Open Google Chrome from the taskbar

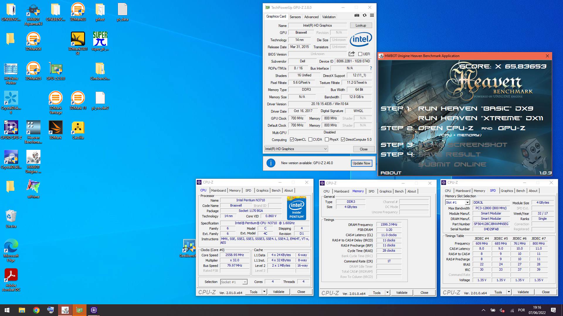point(36,310)
